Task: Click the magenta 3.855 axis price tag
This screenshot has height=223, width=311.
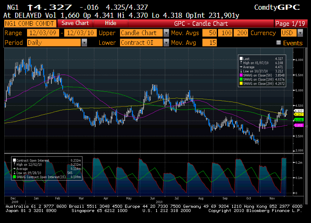Action: [x=299, y=125]
